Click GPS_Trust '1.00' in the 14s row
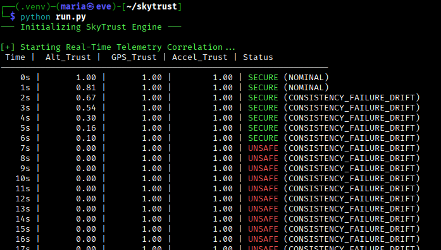This screenshot has height=250, width=441. click(152, 219)
